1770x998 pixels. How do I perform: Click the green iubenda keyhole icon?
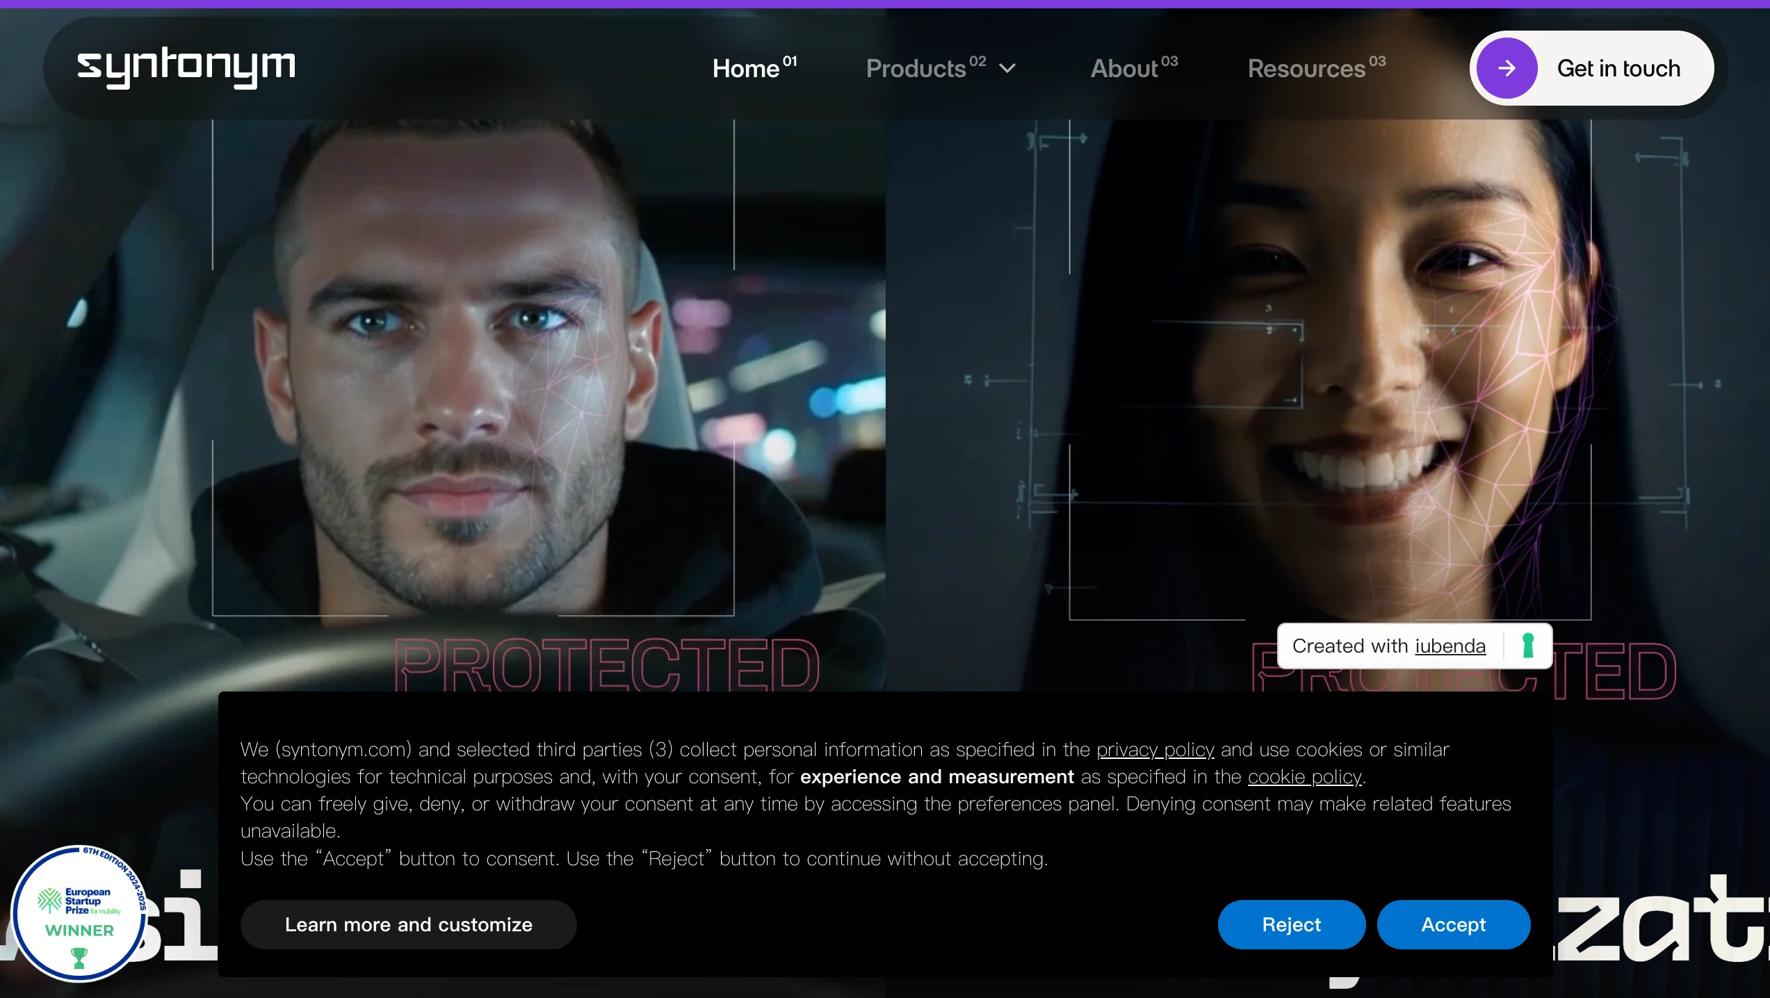[x=1527, y=646]
